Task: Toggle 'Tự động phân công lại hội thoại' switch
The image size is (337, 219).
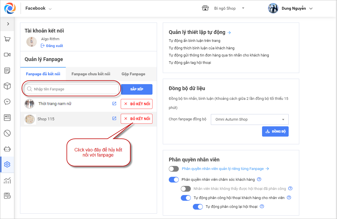Action: [x=198, y=207]
